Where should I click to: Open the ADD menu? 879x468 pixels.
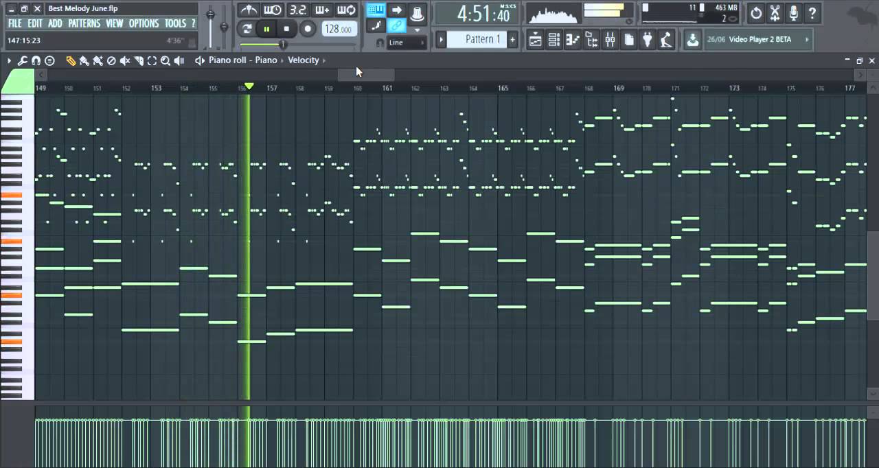click(x=55, y=23)
